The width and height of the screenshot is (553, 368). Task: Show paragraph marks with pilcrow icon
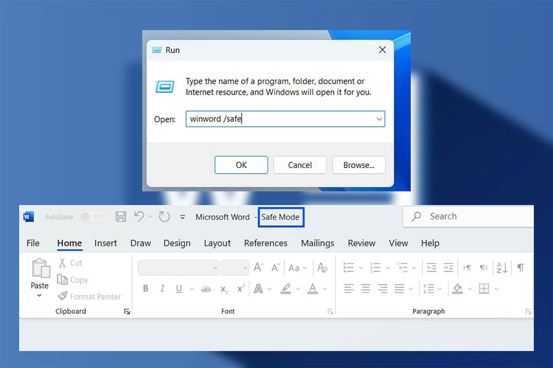(520, 267)
